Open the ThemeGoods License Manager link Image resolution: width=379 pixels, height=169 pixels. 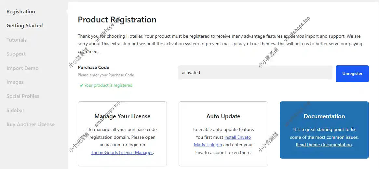[x=122, y=152]
